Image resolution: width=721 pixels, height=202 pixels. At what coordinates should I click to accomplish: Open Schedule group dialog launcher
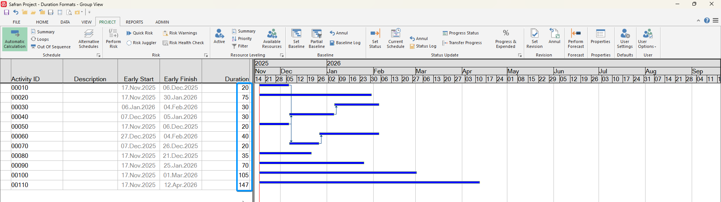click(x=99, y=55)
